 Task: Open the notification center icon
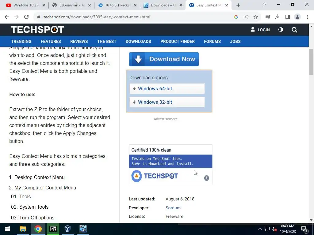coord(304,229)
